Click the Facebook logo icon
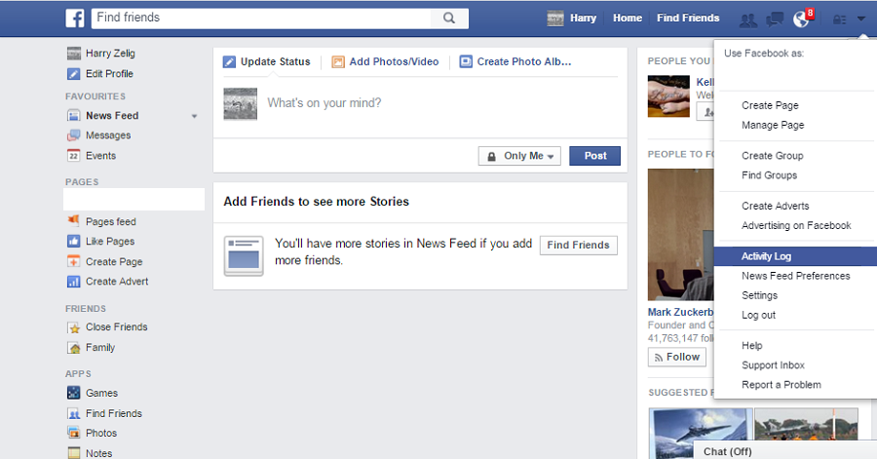Viewport: 877px width, 459px height. click(75, 18)
